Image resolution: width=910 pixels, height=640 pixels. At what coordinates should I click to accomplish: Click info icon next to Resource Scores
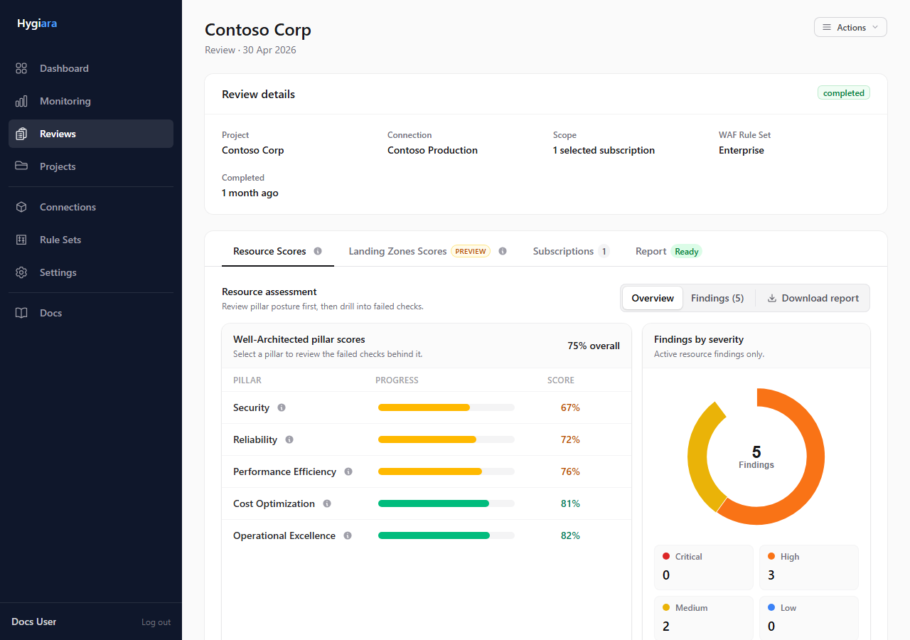pos(318,251)
